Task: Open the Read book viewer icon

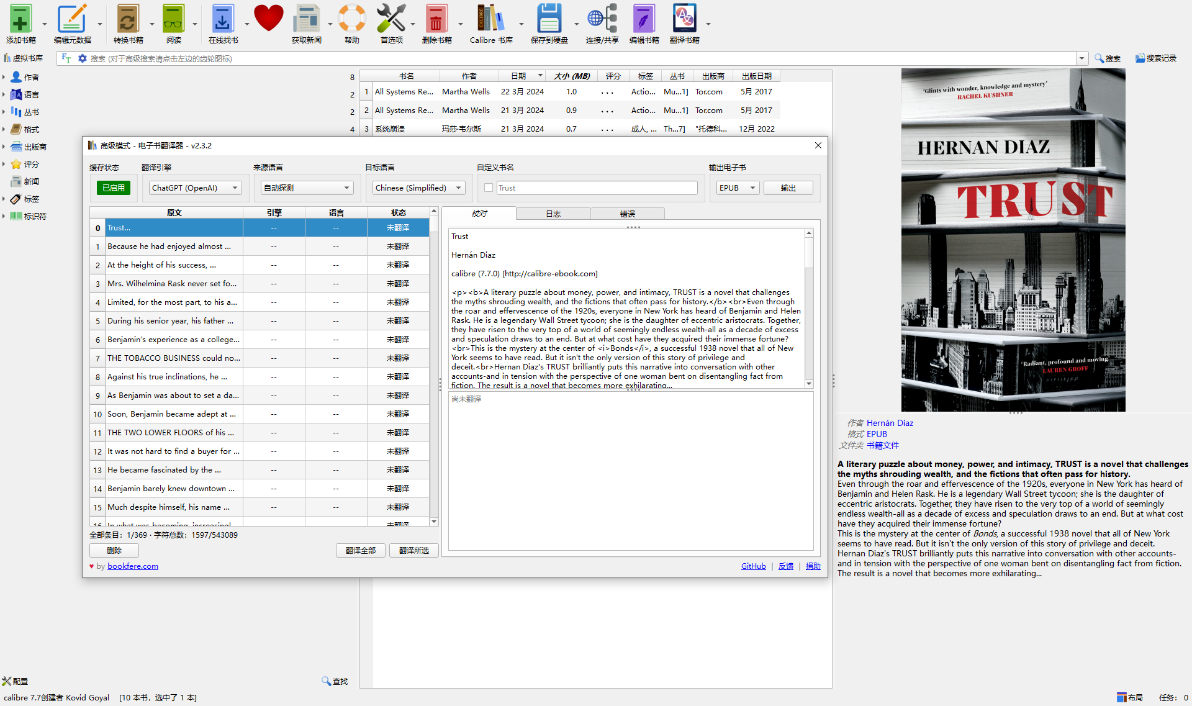Action: 174,19
